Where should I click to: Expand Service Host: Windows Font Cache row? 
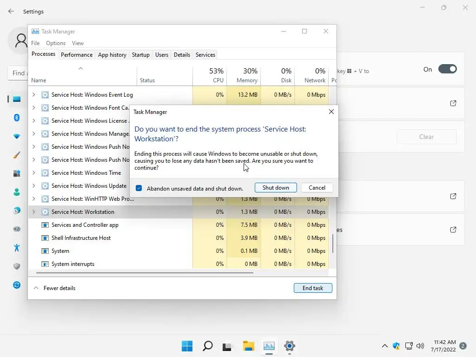coord(33,108)
